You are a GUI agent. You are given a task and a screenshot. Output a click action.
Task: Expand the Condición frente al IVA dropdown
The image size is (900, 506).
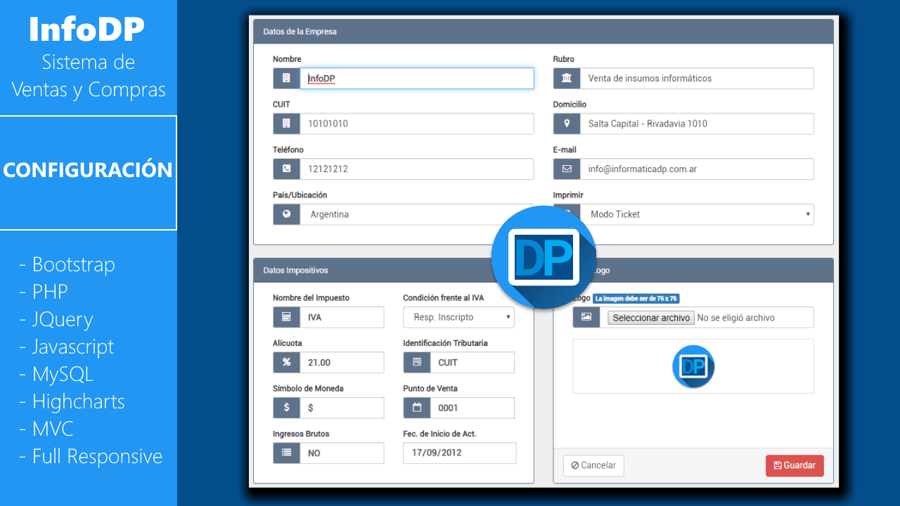[458, 318]
